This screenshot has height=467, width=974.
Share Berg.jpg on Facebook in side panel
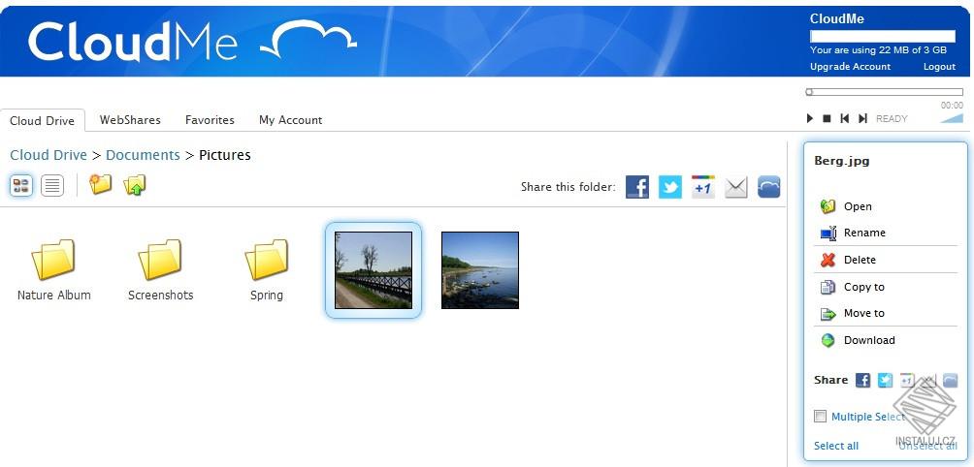[862, 380]
